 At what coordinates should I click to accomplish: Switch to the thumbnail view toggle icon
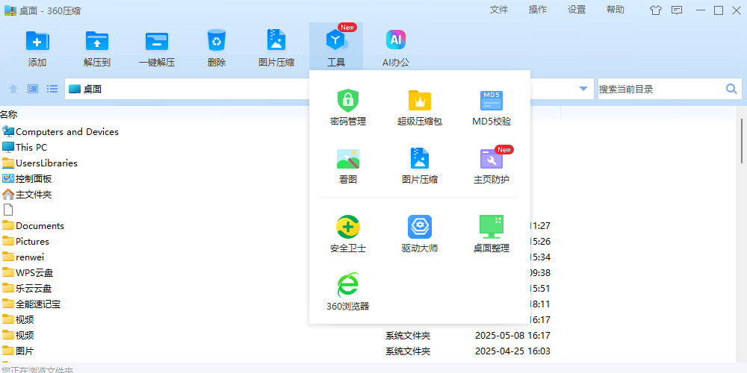[33, 89]
